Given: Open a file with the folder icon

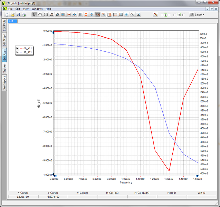Looking at the screenshot, I should click(x=12, y=15).
